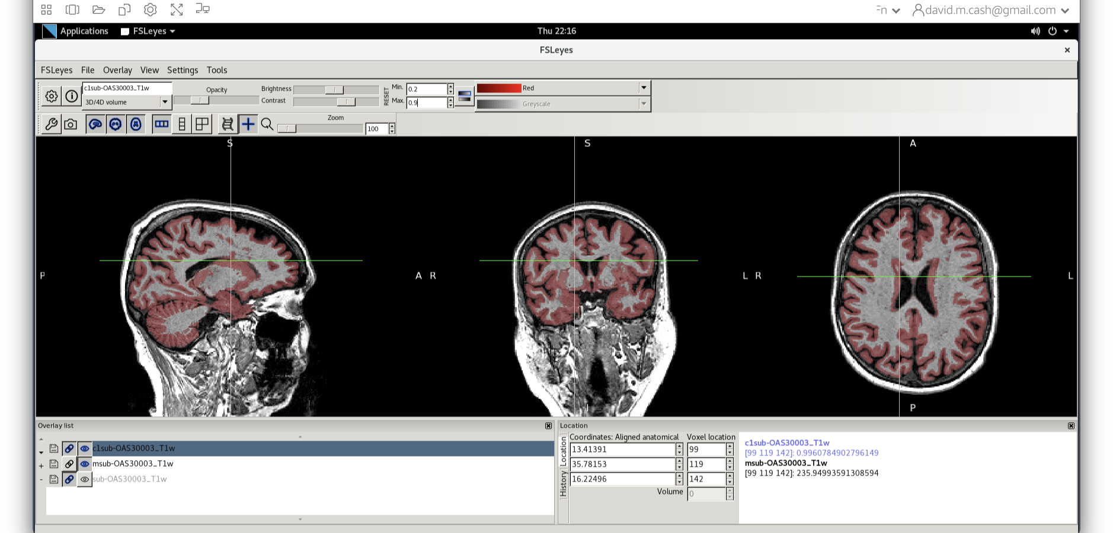Adjust the Brightness slider
Viewport: 1113px width, 533px height.
[336, 89]
